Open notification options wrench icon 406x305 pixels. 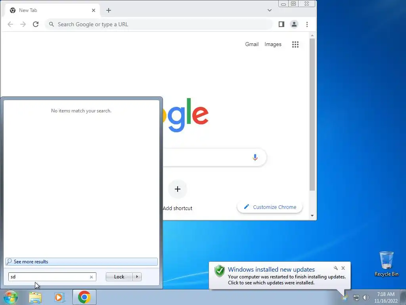[335, 268]
